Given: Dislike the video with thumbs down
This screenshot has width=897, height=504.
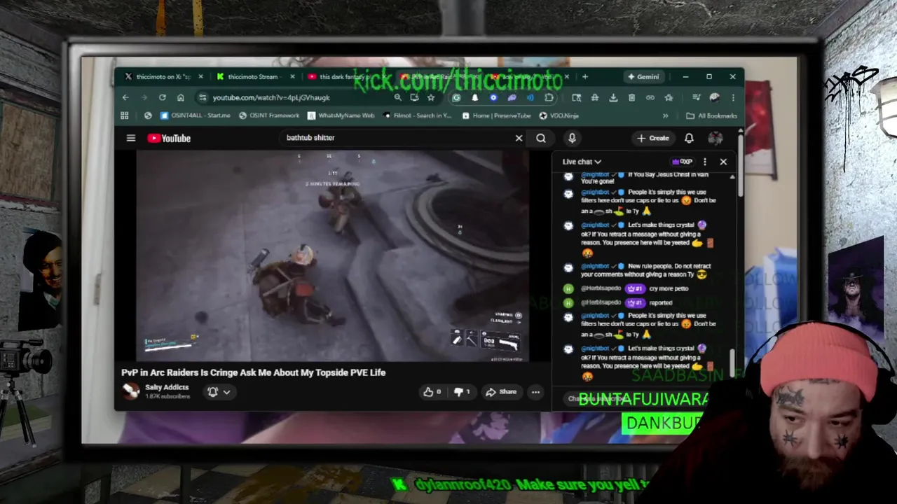Looking at the screenshot, I should (461, 392).
